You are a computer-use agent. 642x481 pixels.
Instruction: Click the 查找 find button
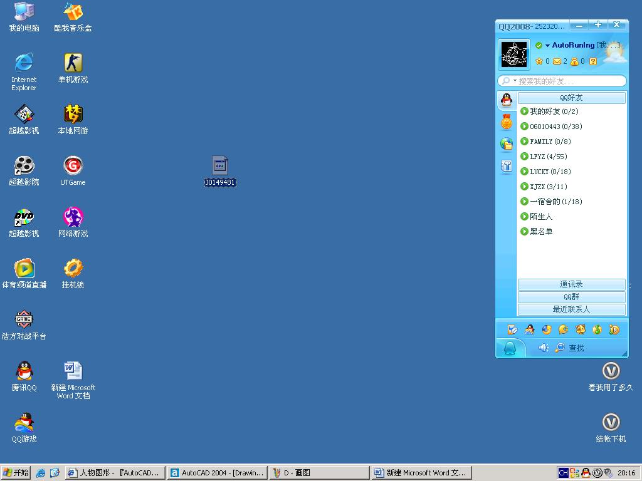[569, 348]
